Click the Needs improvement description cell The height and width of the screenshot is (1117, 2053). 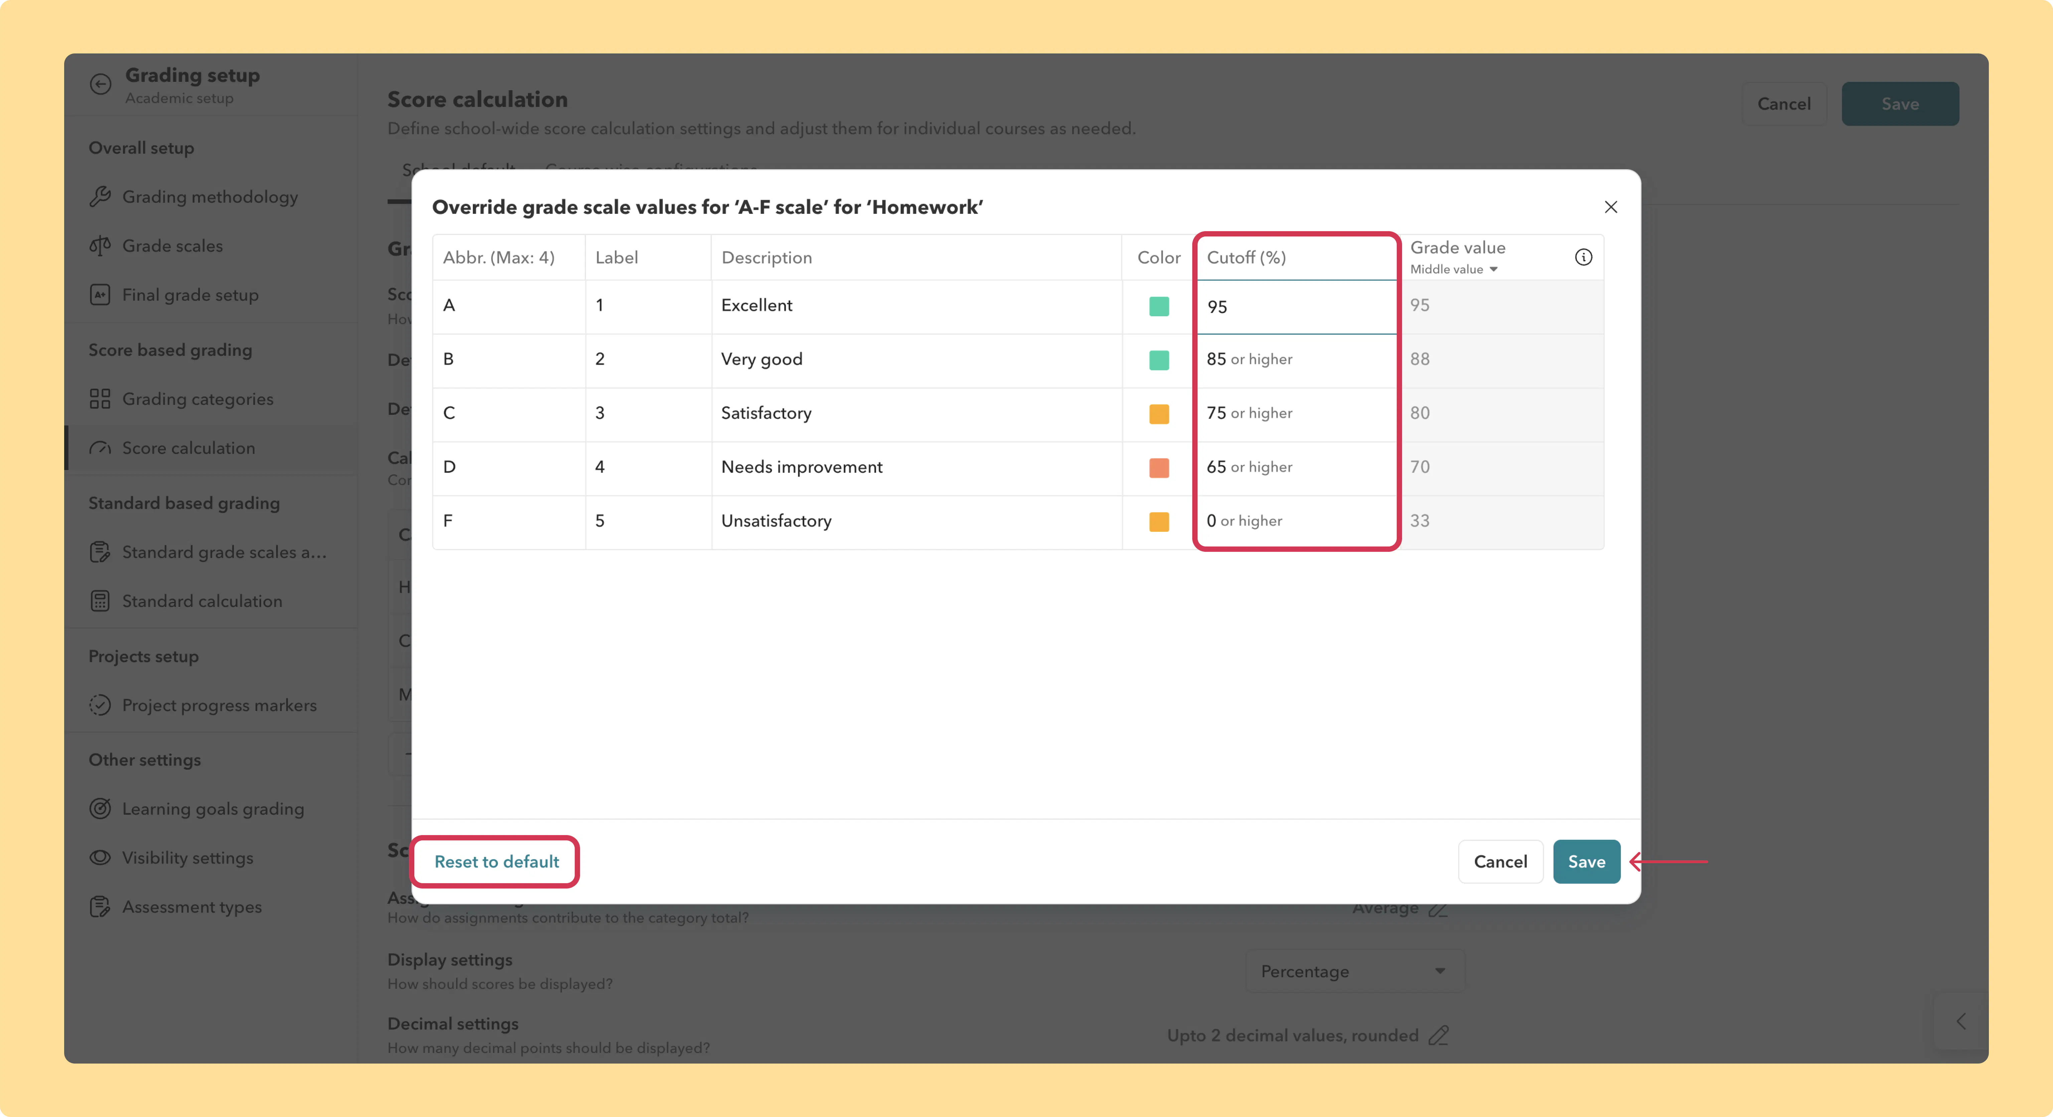pos(917,468)
